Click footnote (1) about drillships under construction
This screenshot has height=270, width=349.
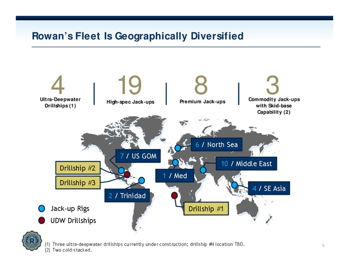pos(145,244)
